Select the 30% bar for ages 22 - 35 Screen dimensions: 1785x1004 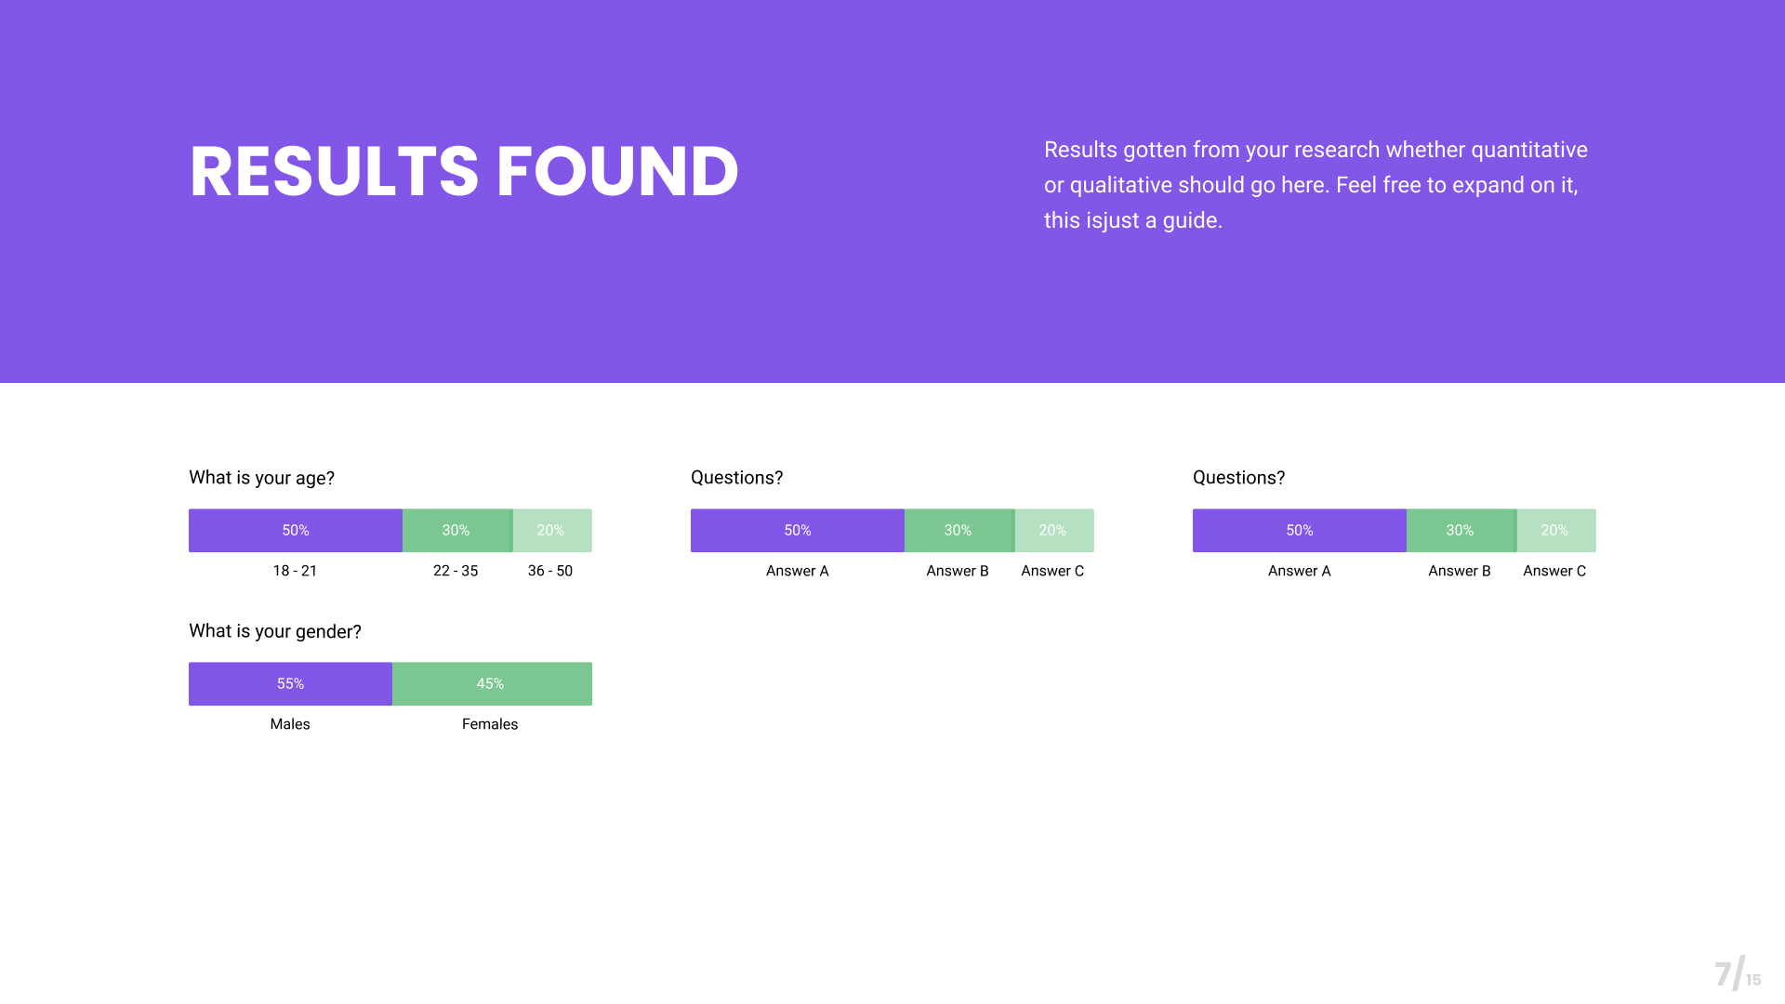point(456,531)
